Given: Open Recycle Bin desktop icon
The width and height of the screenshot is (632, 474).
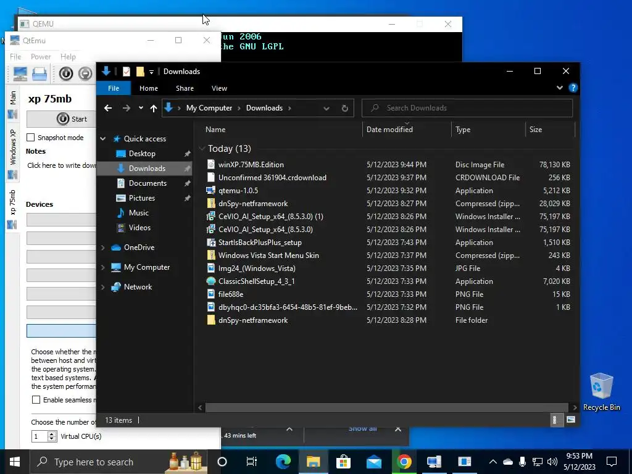Looking at the screenshot, I should click(x=601, y=392).
